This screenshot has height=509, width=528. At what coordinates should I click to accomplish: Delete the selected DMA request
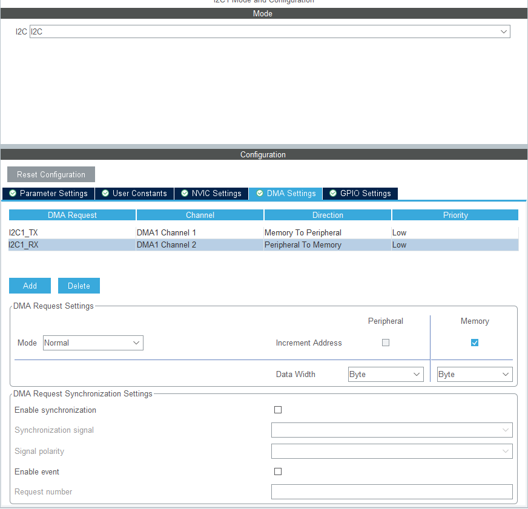tap(79, 286)
